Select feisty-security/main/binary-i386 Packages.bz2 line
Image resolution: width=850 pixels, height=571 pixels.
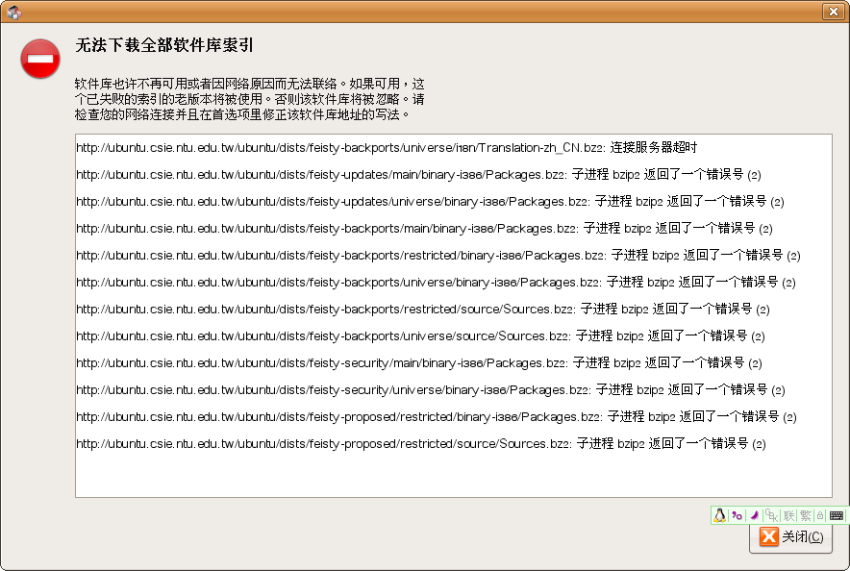(x=419, y=363)
